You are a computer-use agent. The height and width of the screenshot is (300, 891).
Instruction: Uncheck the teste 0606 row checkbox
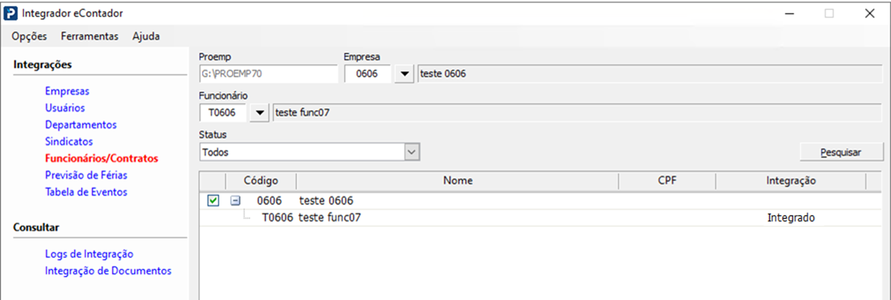tap(213, 201)
